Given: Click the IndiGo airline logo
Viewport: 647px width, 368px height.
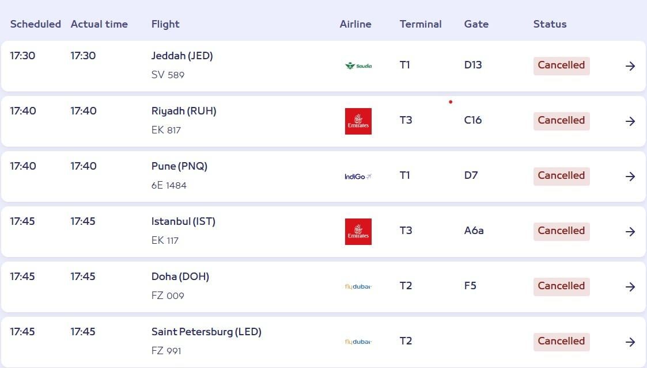Looking at the screenshot, I should (358, 177).
